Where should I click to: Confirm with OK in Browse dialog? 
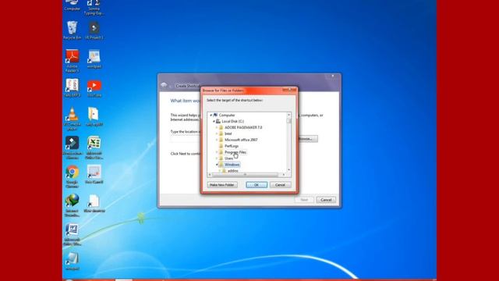tap(257, 185)
